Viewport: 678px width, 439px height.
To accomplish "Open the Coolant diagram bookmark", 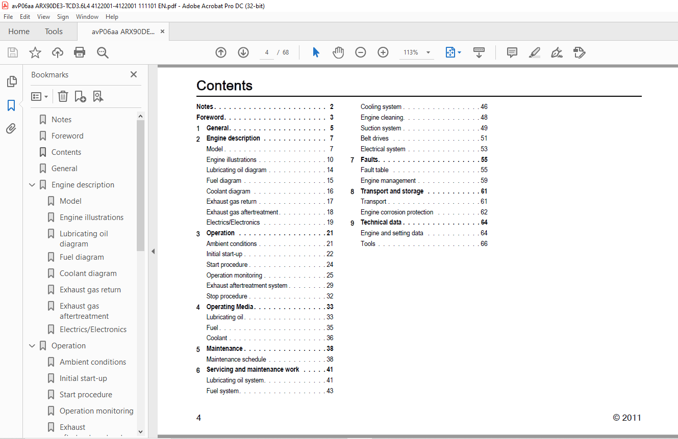I will pyautogui.click(x=88, y=273).
